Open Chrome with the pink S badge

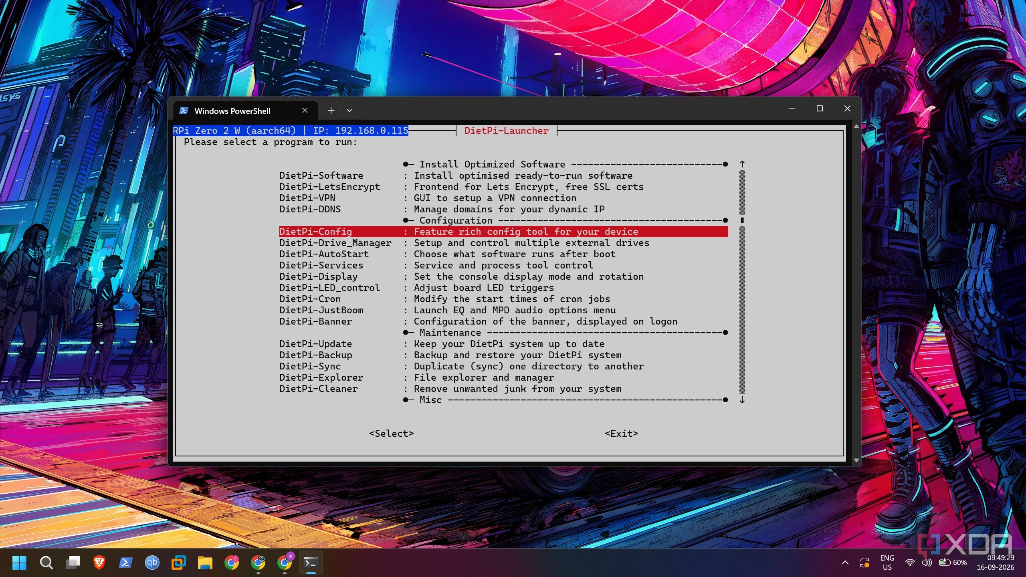231,563
